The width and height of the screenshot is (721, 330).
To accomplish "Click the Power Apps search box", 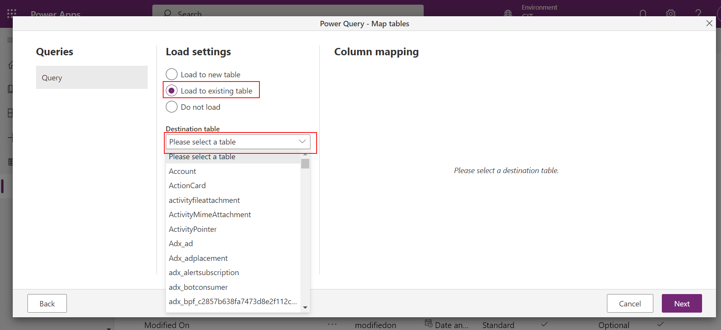I will [x=288, y=11].
